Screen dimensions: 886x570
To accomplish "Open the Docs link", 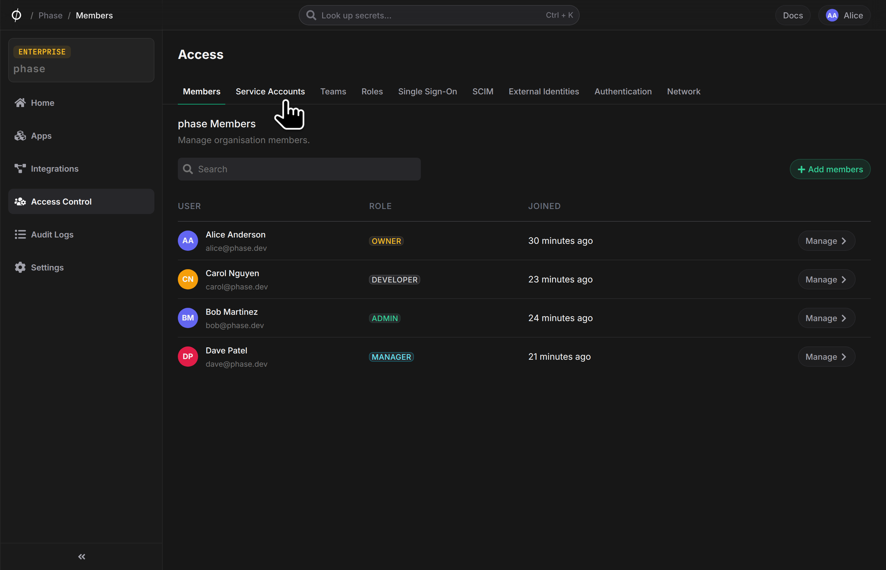I will click(792, 15).
